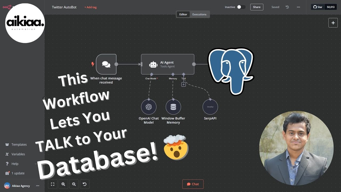The image size is (341, 192).
Task: Open the workflow three-dots options menu
Action: click(x=298, y=7)
